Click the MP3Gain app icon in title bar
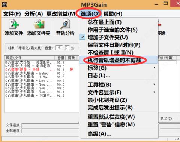180x142 pixels. tap(4, 4)
